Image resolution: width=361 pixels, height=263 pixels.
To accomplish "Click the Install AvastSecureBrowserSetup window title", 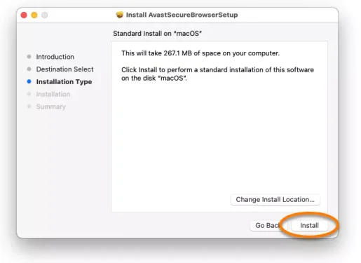I will point(182,15).
